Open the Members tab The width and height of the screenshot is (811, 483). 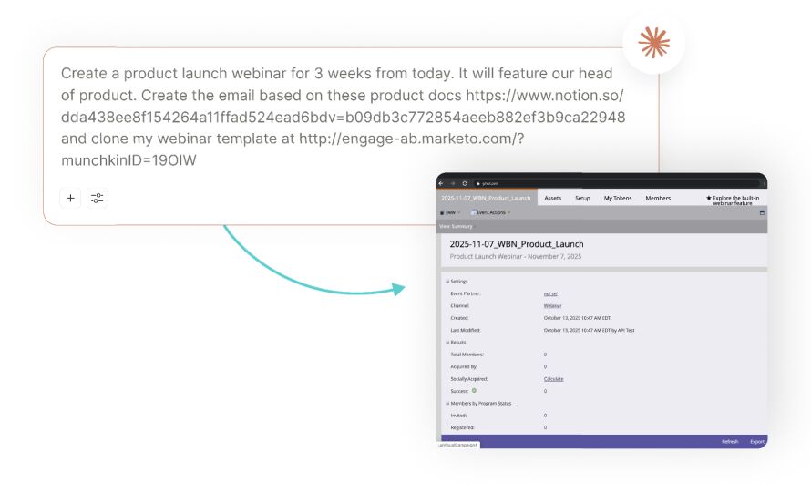pyautogui.click(x=658, y=198)
